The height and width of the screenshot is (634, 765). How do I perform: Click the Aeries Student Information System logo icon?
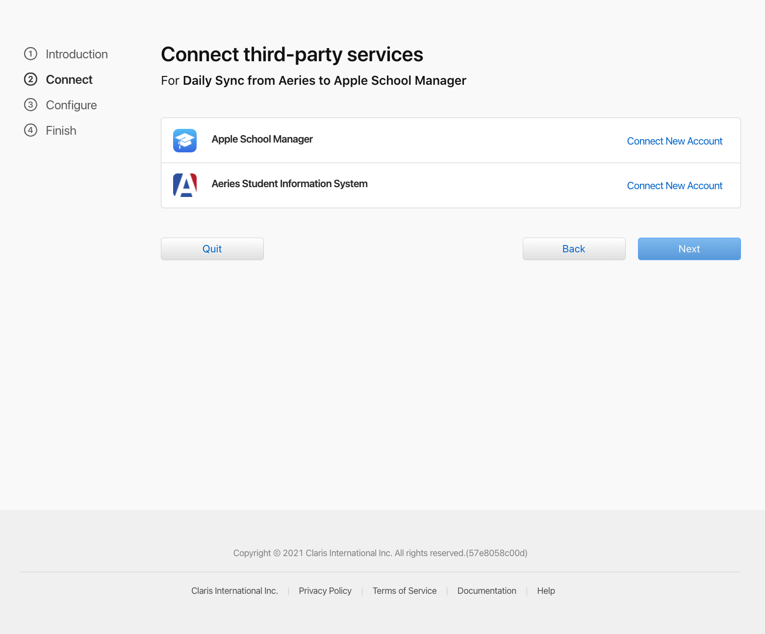185,185
